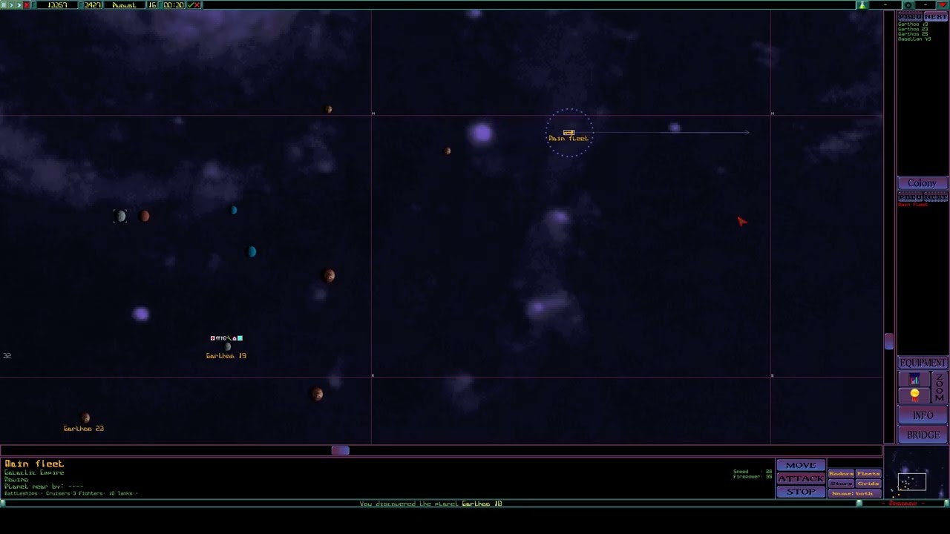
Task: Open the Colony screen
Action: pos(923,183)
